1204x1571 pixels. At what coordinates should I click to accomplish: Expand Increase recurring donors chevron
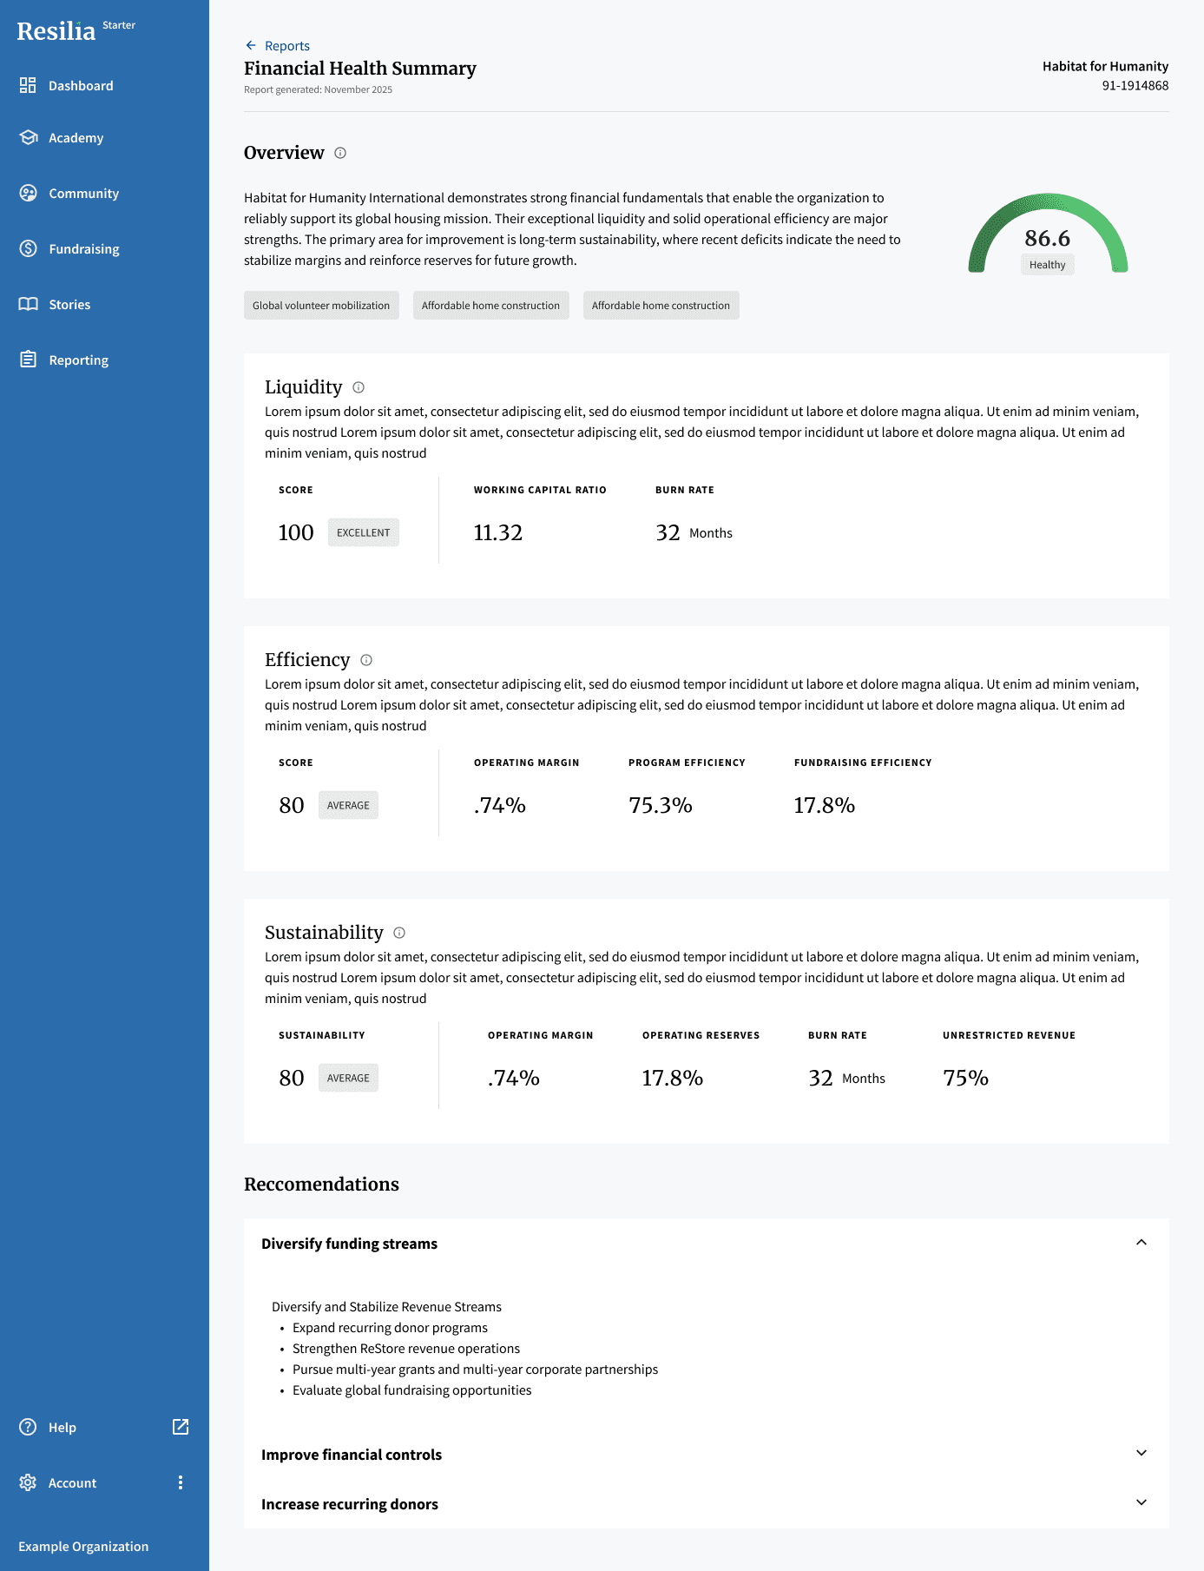click(1141, 1502)
